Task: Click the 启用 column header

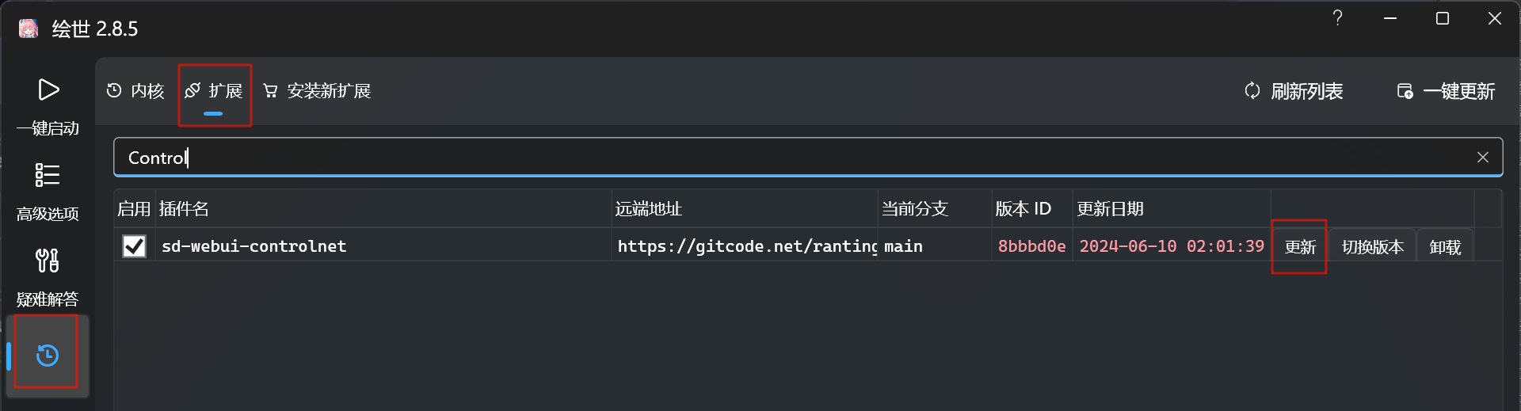Action: click(134, 209)
